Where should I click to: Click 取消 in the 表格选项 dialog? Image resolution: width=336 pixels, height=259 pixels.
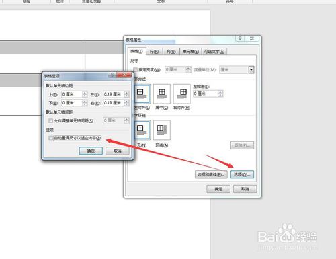coord(118,151)
